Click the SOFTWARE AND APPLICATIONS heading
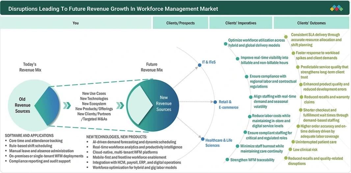Viewport: 351px width, 173px height. pos(29,136)
